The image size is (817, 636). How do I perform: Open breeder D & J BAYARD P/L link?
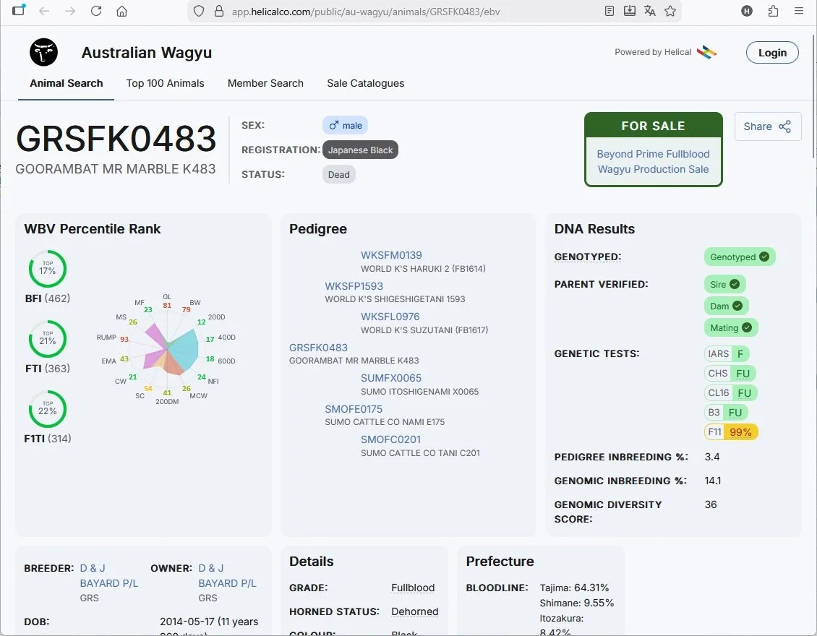(109, 575)
